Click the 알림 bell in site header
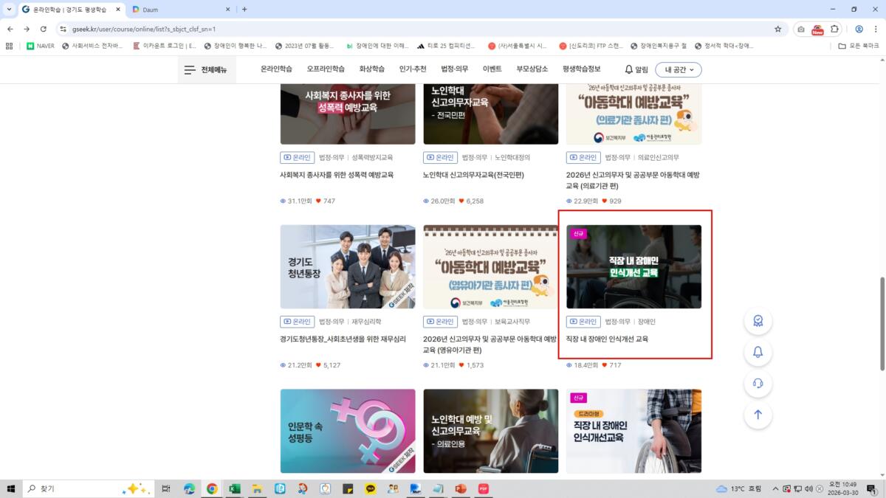 click(636, 69)
